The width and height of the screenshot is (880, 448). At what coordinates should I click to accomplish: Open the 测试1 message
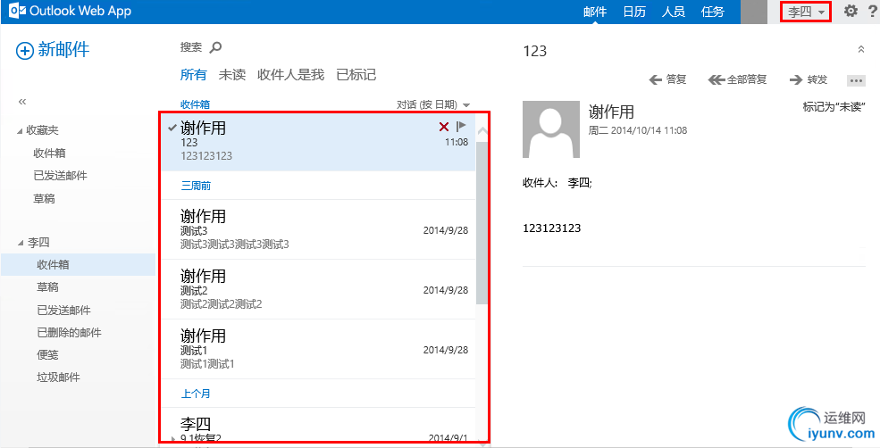(x=318, y=349)
